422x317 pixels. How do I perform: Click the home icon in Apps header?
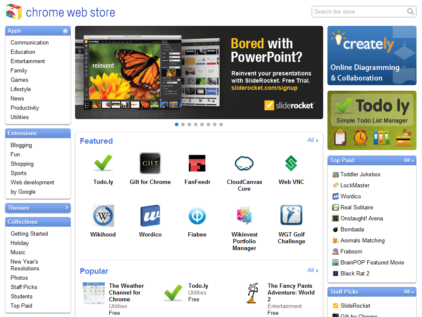pyautogui.click(x=65, y=31)
